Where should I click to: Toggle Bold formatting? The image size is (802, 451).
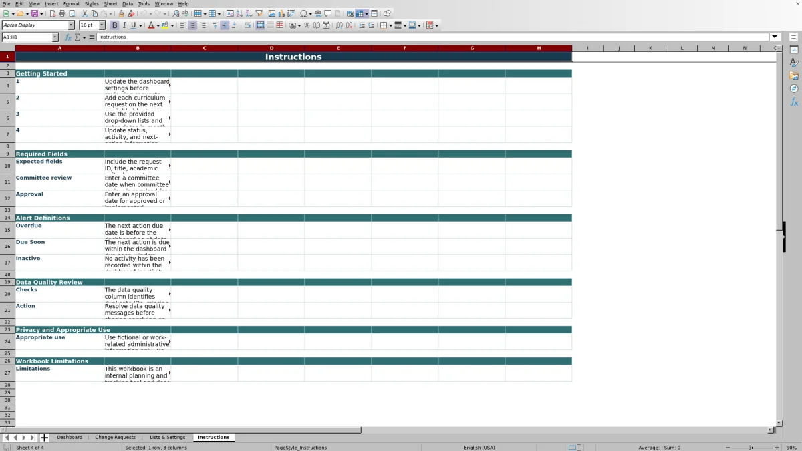pos(114,25)
